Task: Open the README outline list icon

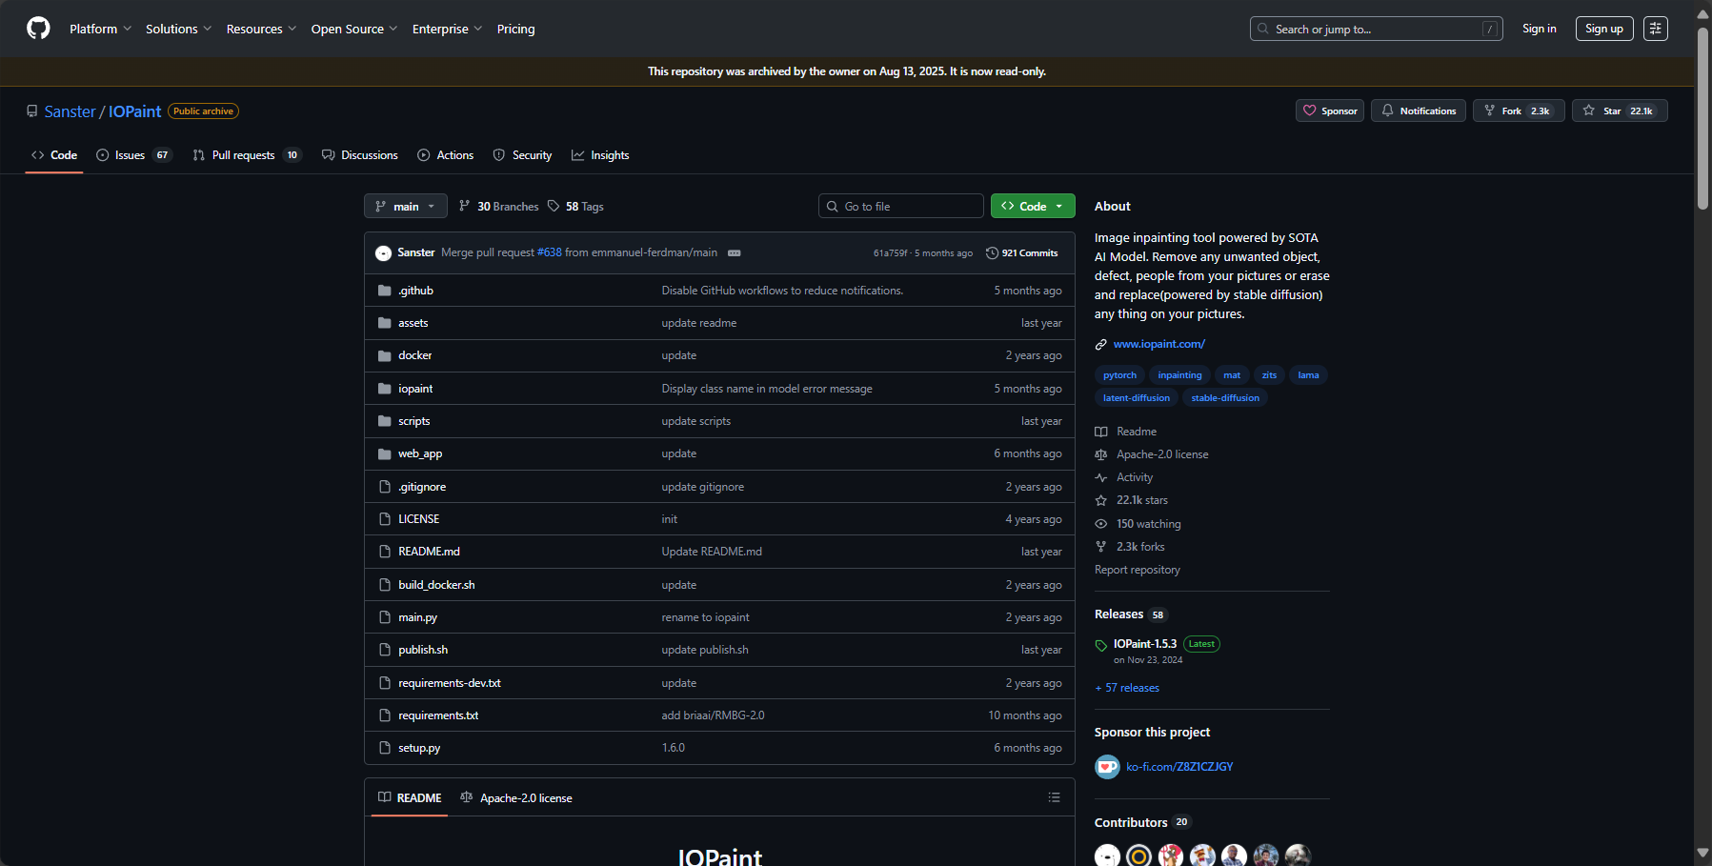Action: coord(1054,797)
